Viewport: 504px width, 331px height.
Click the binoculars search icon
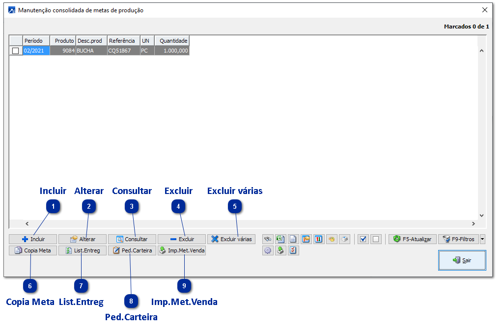click(268, 239)
